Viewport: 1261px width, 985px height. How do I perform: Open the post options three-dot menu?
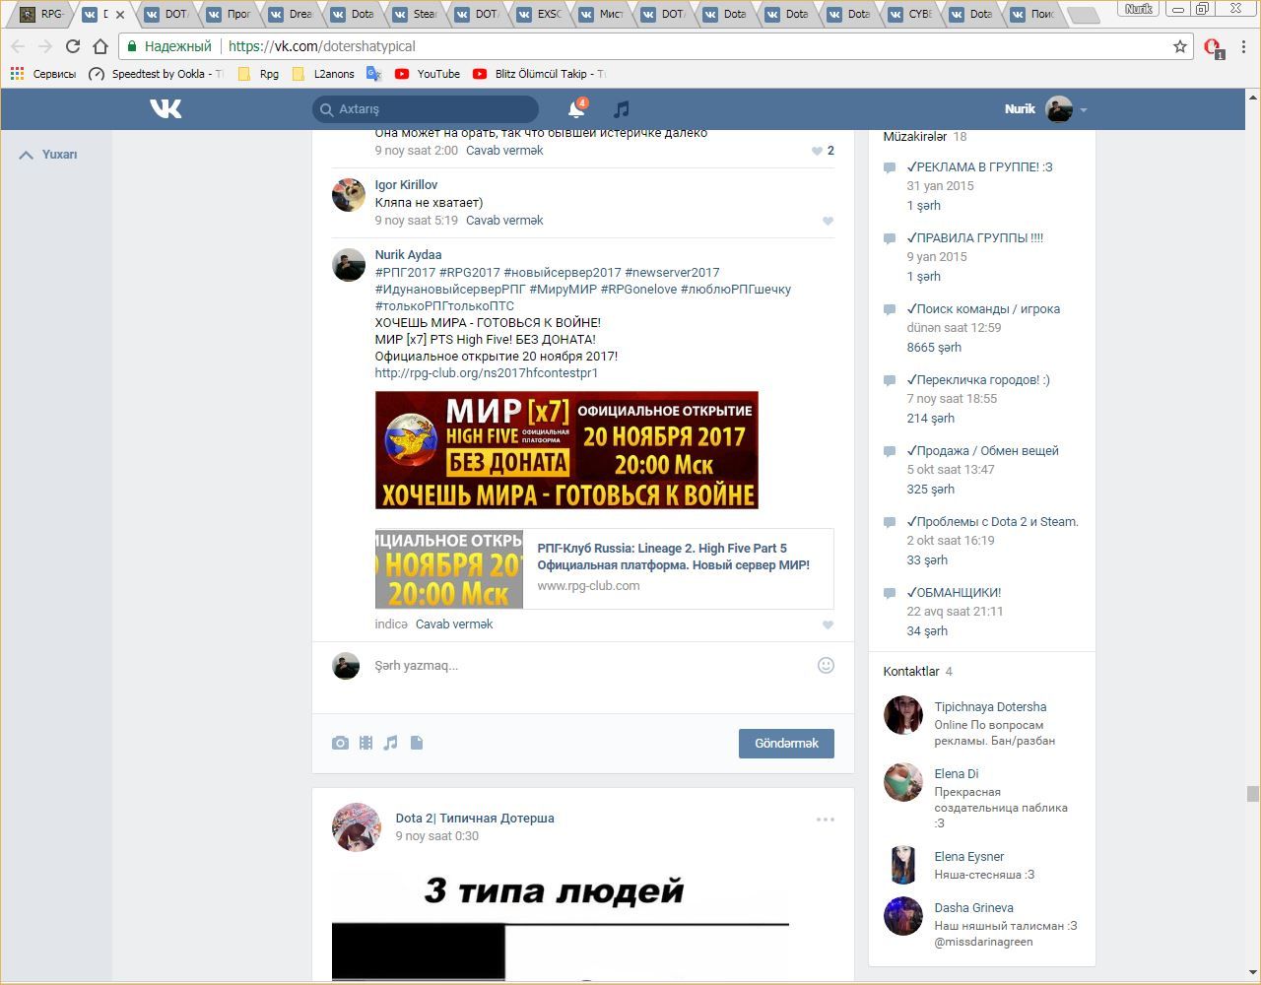tap(826, 819)
